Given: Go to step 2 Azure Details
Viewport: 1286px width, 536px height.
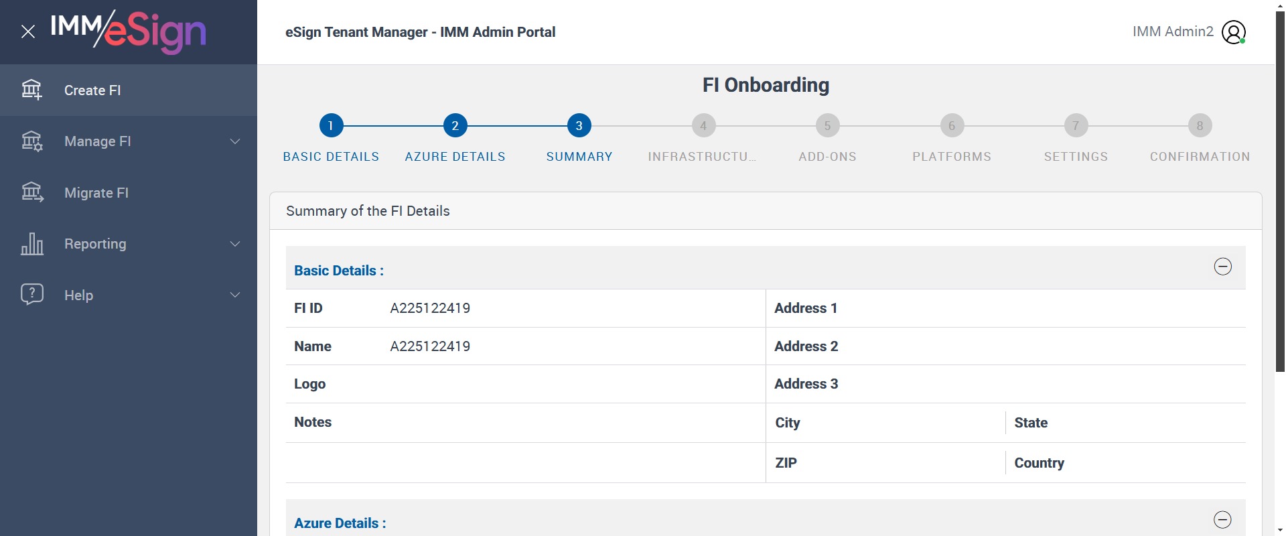Looking at the screenshot, I should click(455, 125).
